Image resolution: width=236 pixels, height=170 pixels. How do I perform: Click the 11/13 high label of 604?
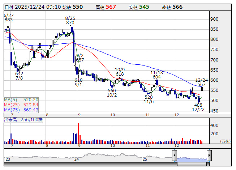pyautogui.click(x=156, y=77)
